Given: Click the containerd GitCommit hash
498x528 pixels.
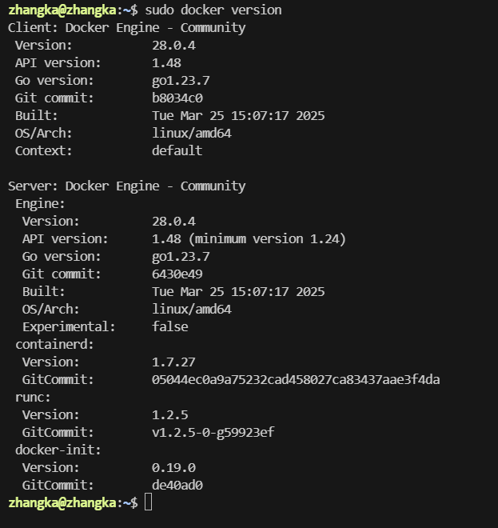Looking at the screenshot, I should pyautogui.click(x=296, y=380).
